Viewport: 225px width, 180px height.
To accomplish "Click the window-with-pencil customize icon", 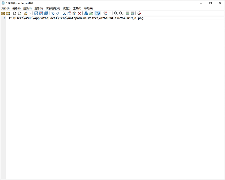I will [x=133, y=13].
